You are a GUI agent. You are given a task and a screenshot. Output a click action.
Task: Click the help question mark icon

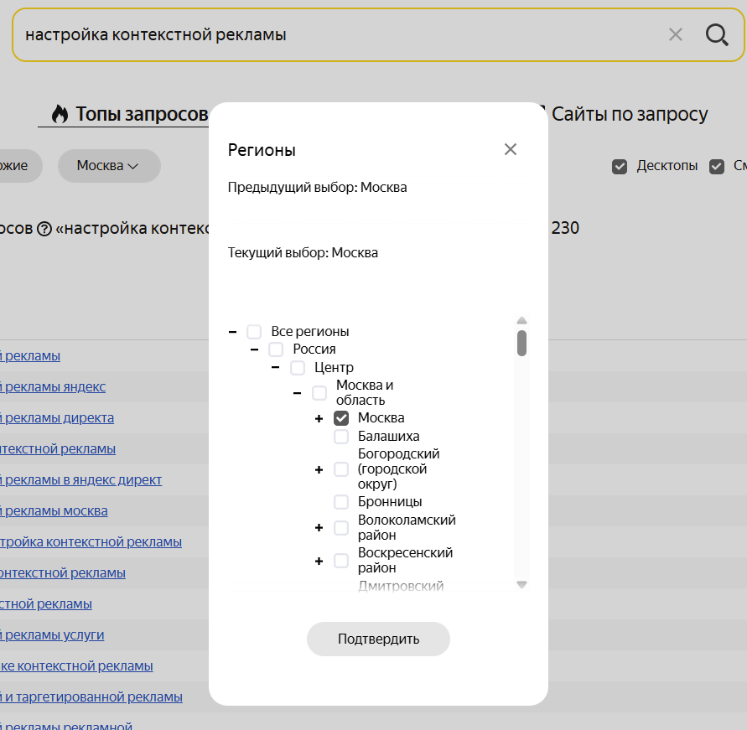coord(44,229)
